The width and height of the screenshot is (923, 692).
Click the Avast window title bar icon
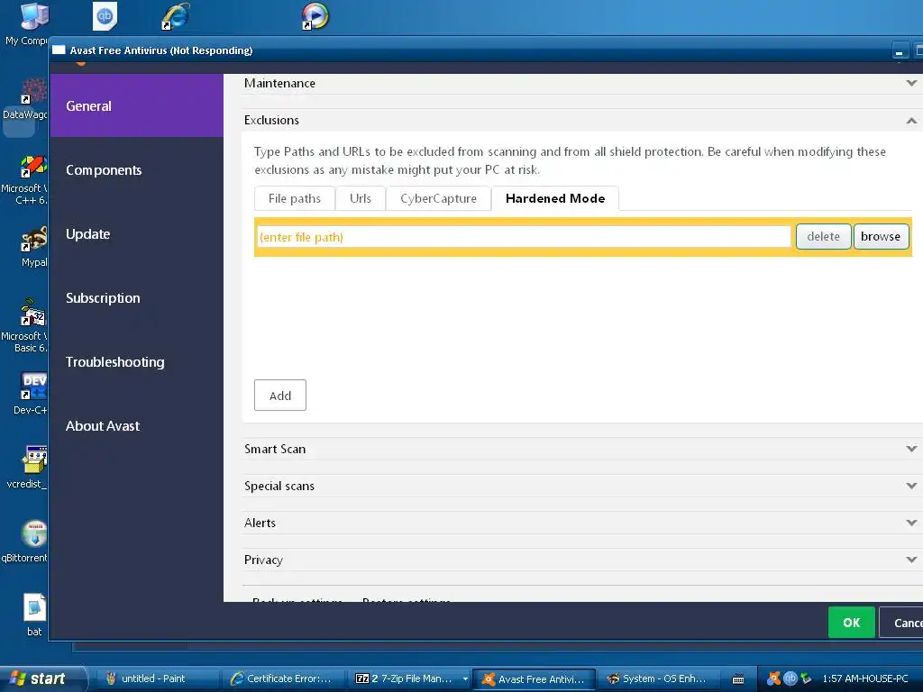coord(59,50)
